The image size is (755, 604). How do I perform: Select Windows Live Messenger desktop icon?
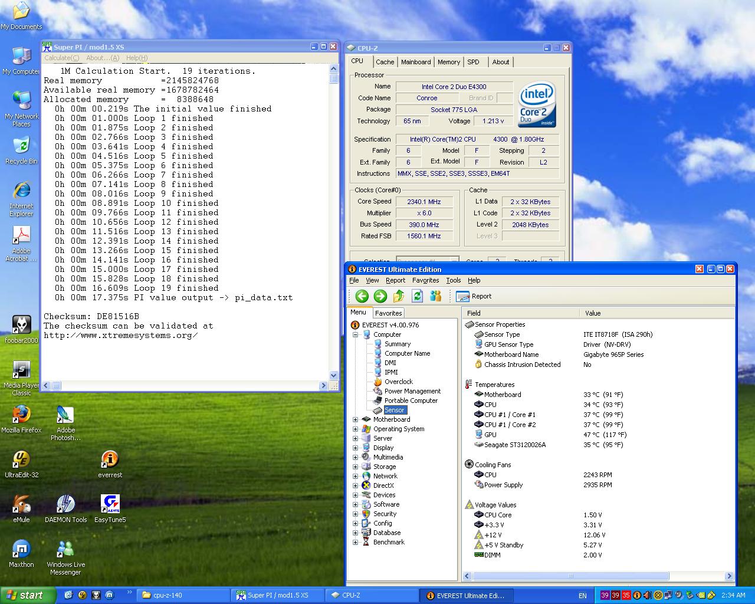tap(65, 558)
